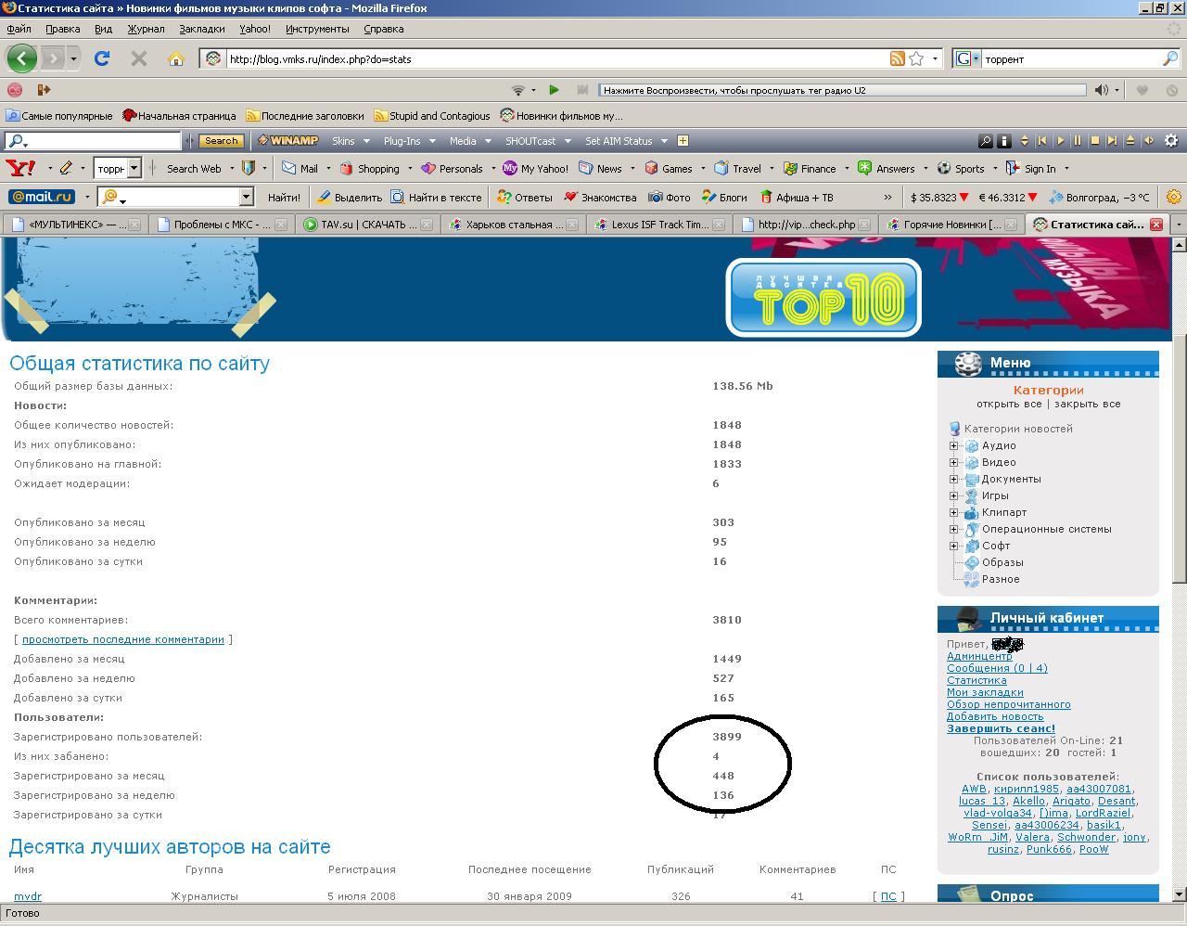This screenshot has width=1187, height=926.
Task: Open Yahoo Games toolbar button
Action: click(669, 168)
